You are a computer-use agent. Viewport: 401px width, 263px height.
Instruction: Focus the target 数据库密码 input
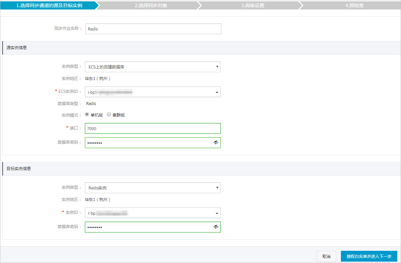[153, 227]
